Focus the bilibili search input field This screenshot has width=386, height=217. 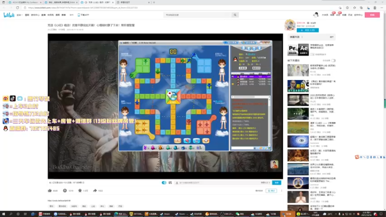198,15
